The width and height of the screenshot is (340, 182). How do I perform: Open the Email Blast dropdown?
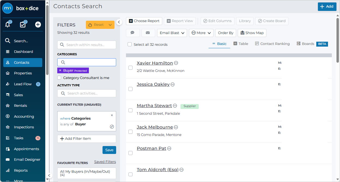172,33
